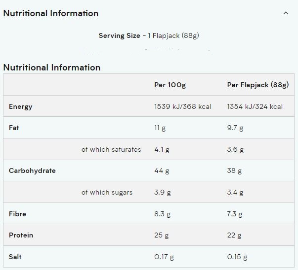The height and width of the screenshot is (270, 298).
Task: Click the Fat row label
Action: (14, 128)
